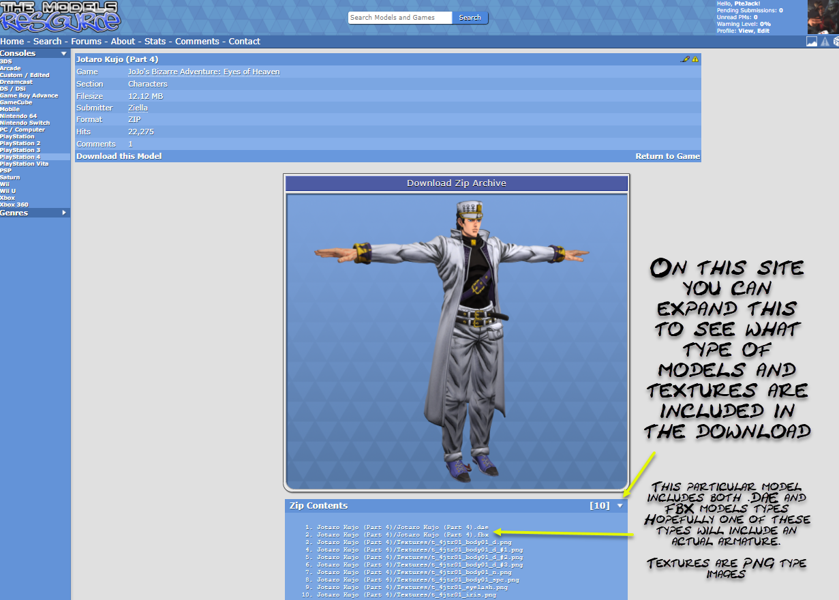This screenshot has height=600, width=839.
Task: Select Xbox 360 in the Consoles list
Action: pyautogui.click(x=14, y=205)
